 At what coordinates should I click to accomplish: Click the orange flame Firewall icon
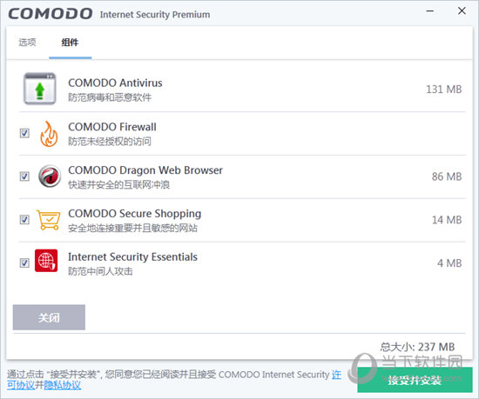49,134
